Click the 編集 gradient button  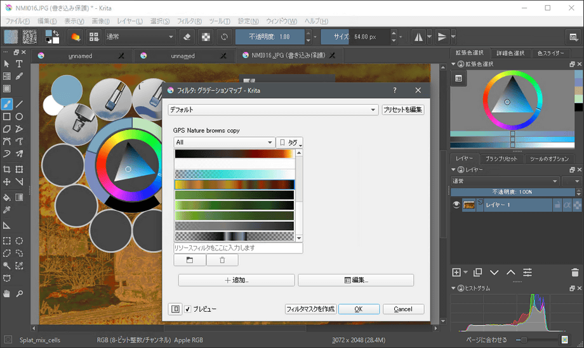[x=355, y=280]
